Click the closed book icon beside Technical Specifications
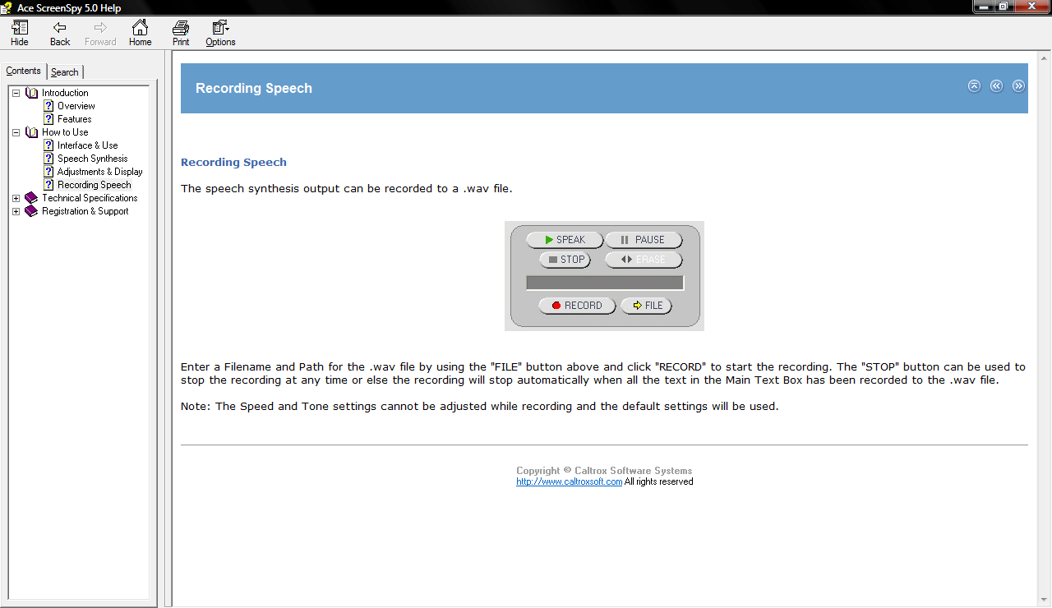 [31, 198]
